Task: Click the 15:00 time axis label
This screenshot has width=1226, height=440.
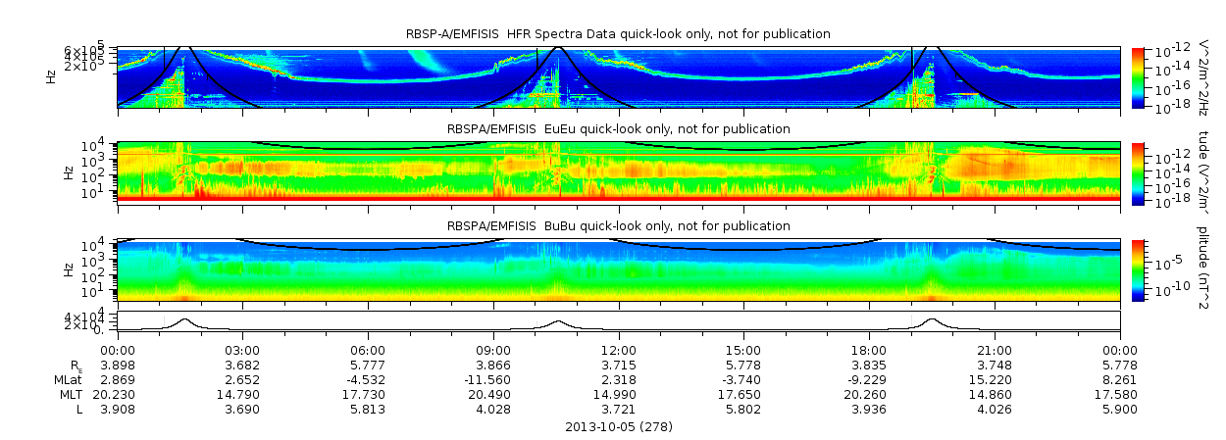Action: click(x=743, y=350)
